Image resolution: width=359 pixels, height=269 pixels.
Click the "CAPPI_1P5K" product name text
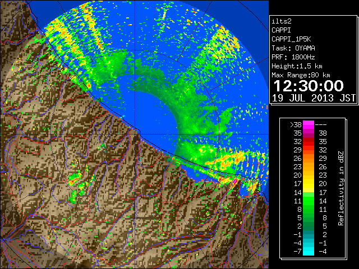pos(291,39)
